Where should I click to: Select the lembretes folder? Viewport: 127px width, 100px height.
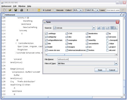[92, 33]
